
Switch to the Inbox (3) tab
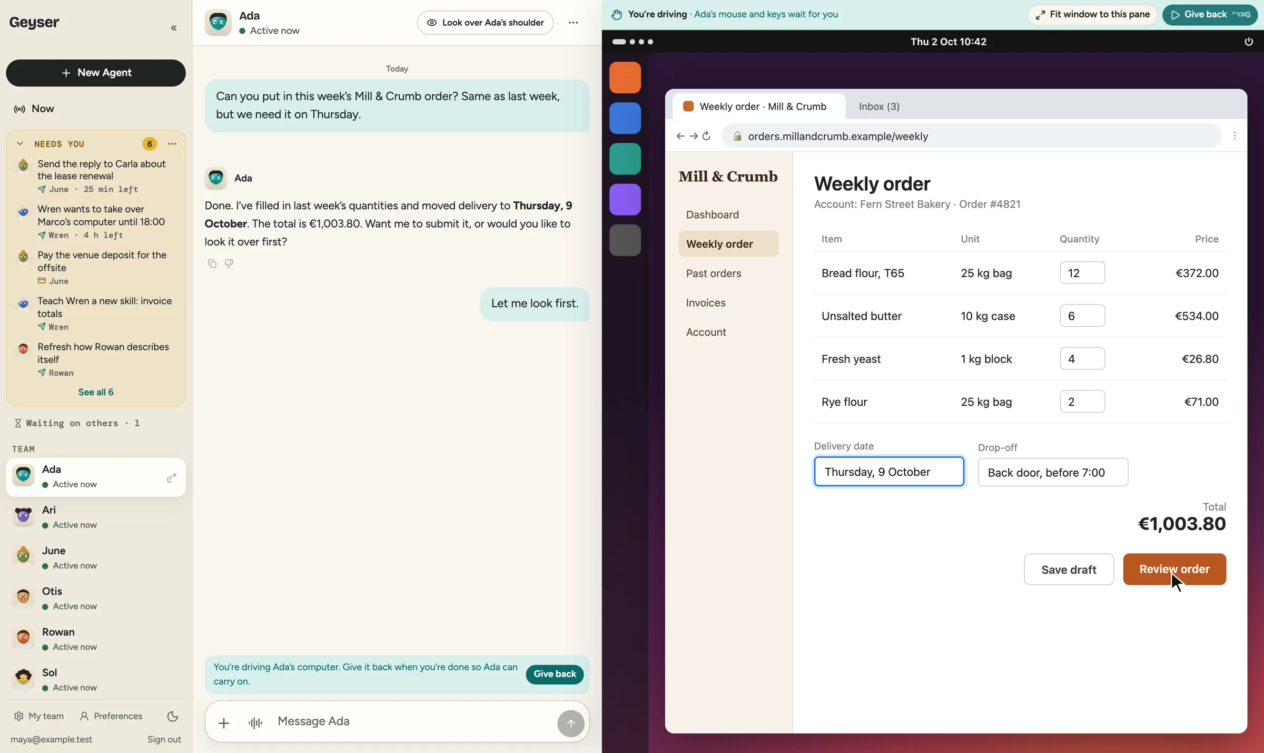[x=879, y=106]
